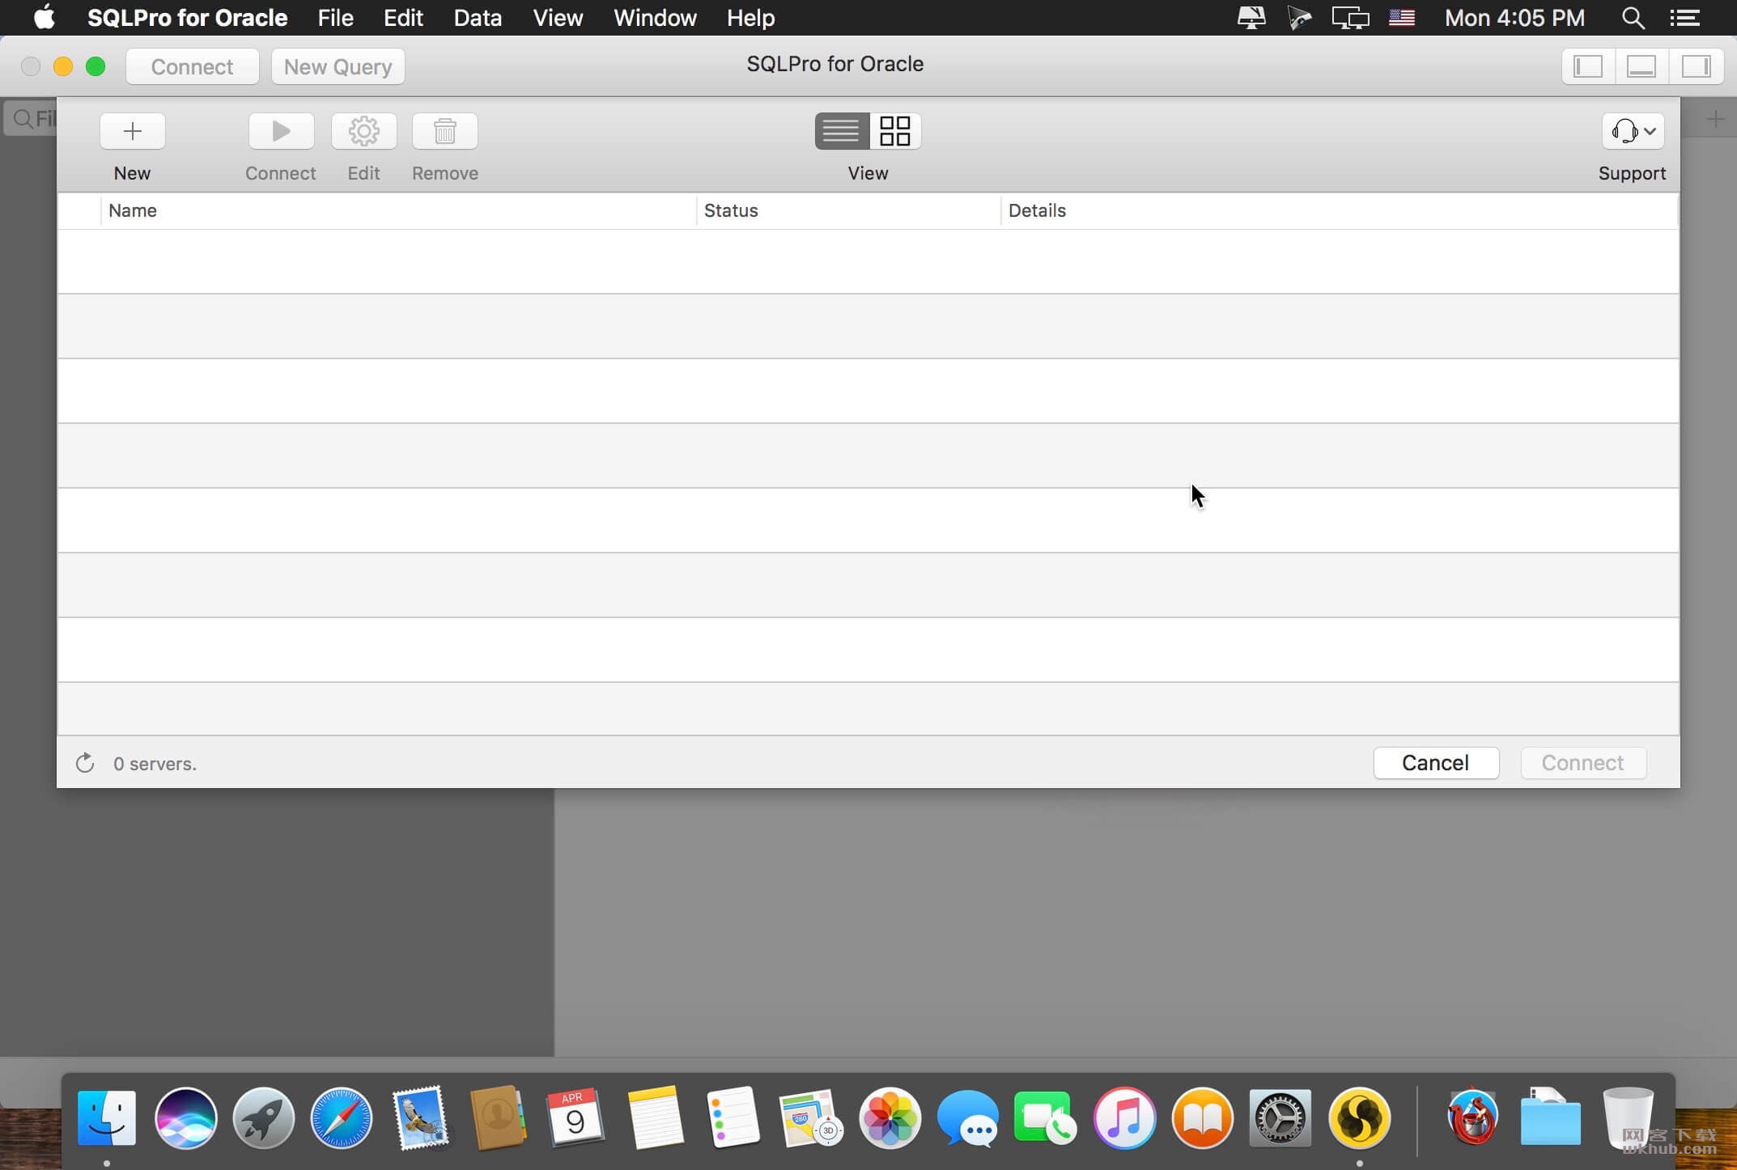Viewport: 1737px width, 1170px height.
Task: Add a new server with the plus button
Action: pos(133,131)
